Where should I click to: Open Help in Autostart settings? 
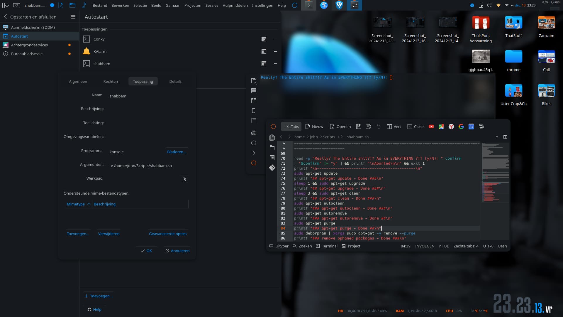(x=94, y=309)
